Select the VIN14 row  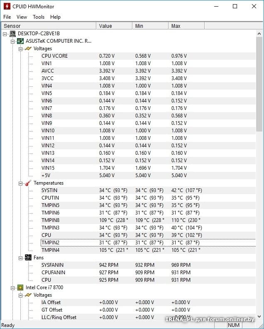pos(148,161)
